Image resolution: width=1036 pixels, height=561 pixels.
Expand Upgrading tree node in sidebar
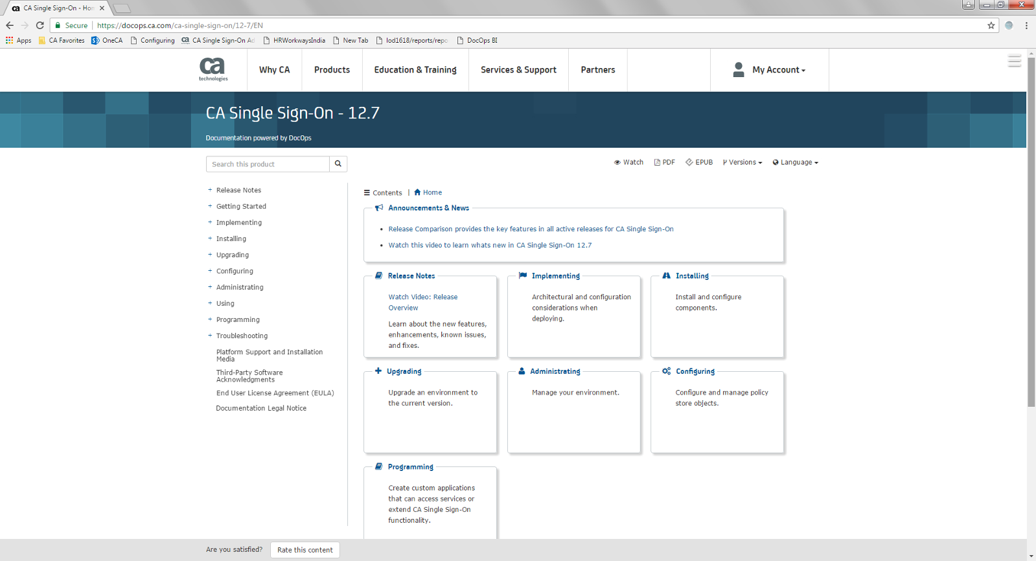click(x=210, y=255)
